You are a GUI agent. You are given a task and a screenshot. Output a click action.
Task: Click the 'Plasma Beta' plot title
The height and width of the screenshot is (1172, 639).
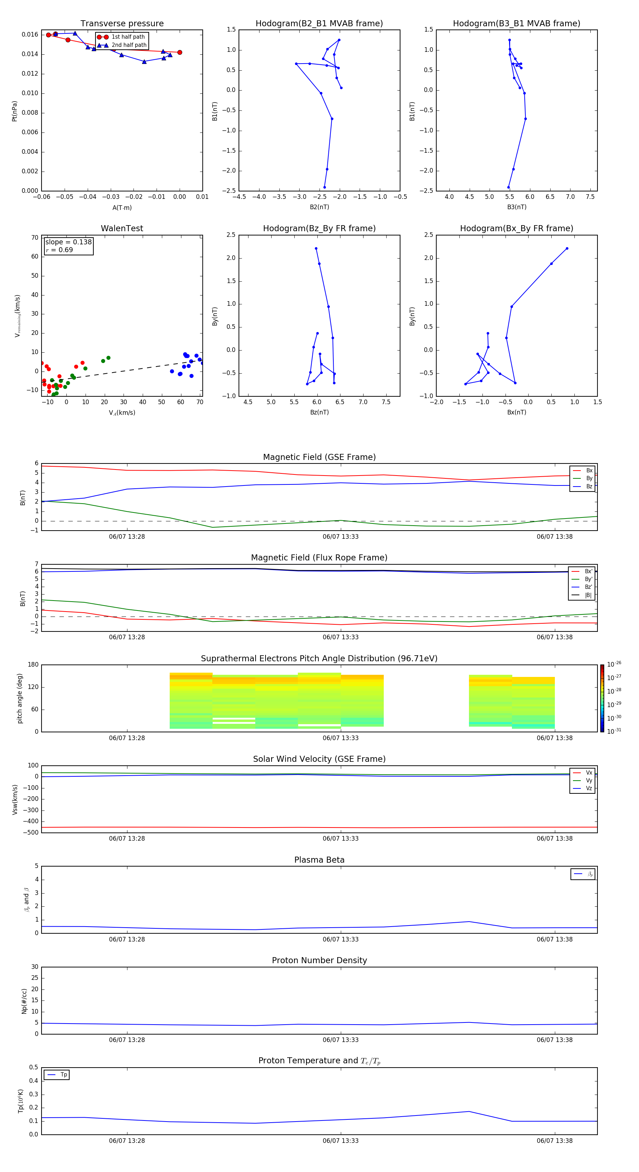click(x=319, y=860)
